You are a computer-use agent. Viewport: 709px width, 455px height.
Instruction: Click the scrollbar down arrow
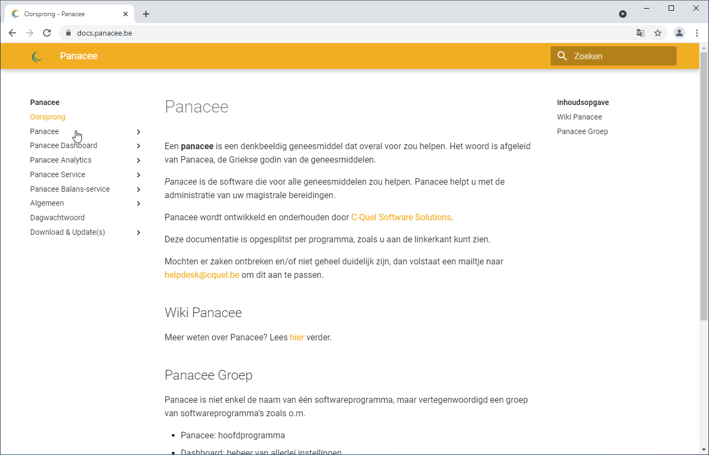704,450
